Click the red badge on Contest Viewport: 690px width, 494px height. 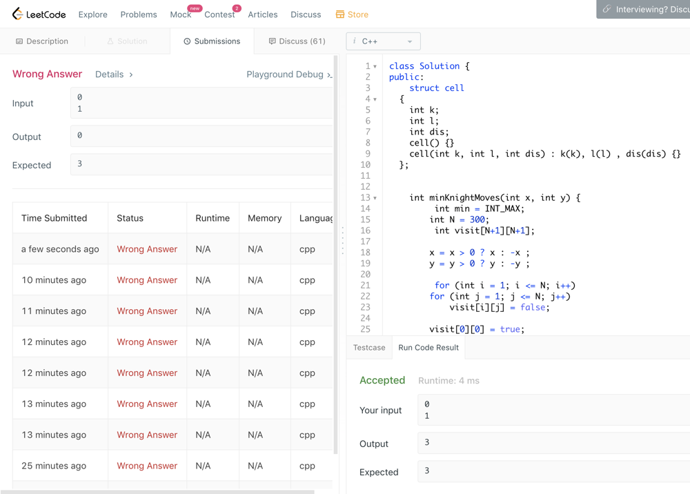(x=237, y=8)
